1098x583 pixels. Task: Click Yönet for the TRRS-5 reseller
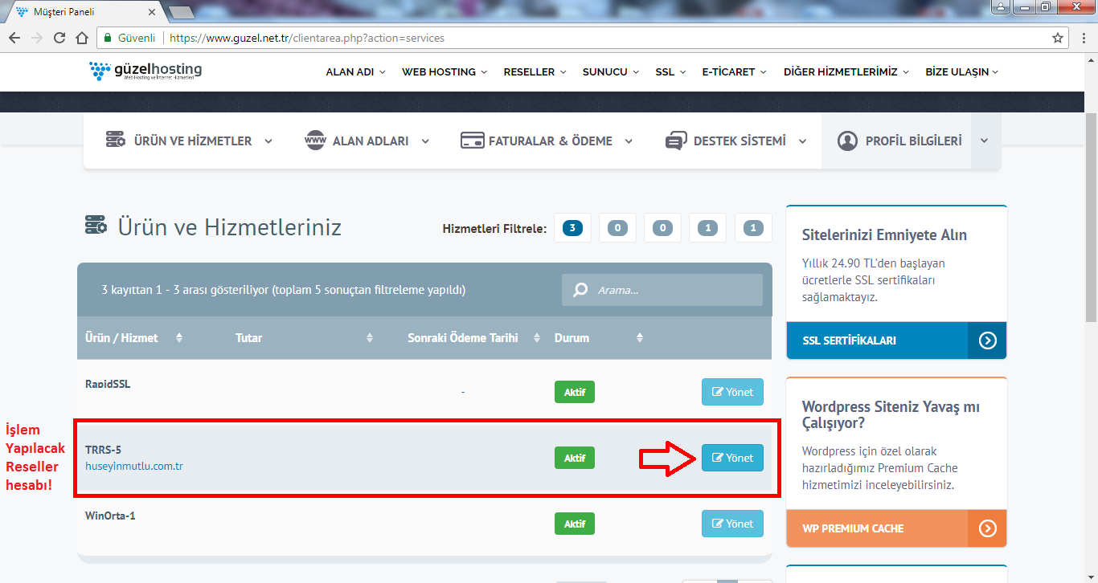point(732,458)
